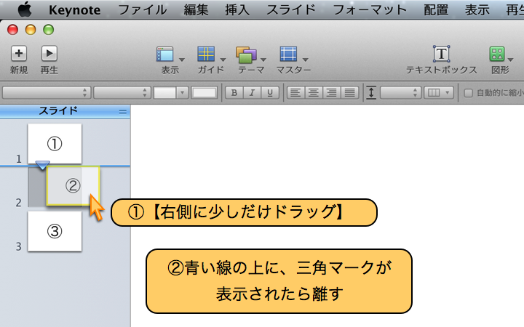Expand the テーマ dropdown arrow
The height and width of the screenshot is (327, 524).
tap(263, 60)
